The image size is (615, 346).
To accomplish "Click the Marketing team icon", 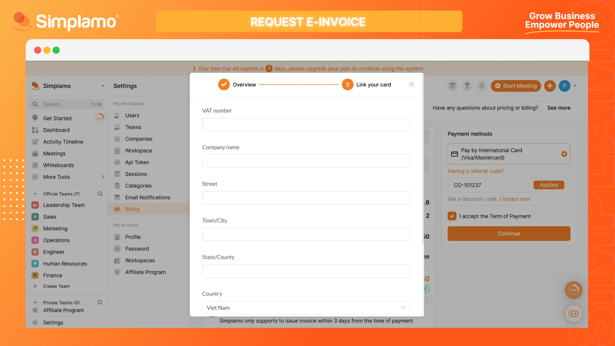I will tap(35, 228).
